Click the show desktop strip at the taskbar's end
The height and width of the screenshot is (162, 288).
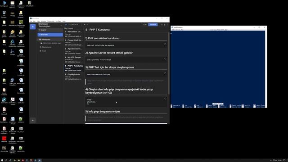(x=287, y=160)
